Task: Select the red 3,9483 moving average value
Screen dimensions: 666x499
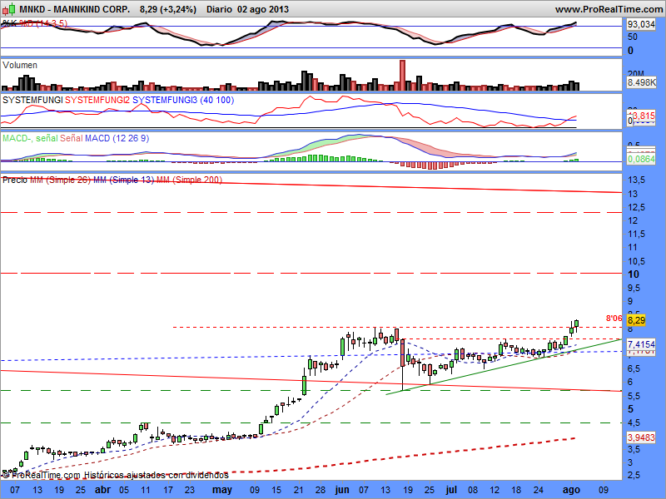Action: pos(641,437)
